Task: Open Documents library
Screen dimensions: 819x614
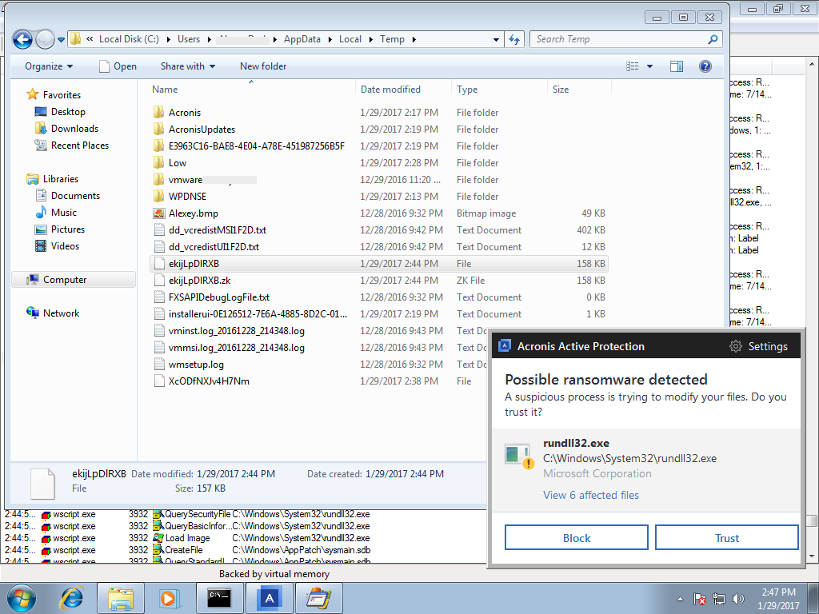Action: pyautogui.click(x=75, y=196)
